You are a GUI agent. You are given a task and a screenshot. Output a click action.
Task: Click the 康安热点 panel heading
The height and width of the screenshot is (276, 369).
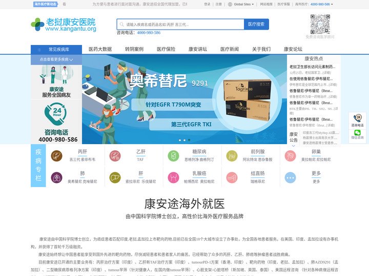[x=314, y=59]
